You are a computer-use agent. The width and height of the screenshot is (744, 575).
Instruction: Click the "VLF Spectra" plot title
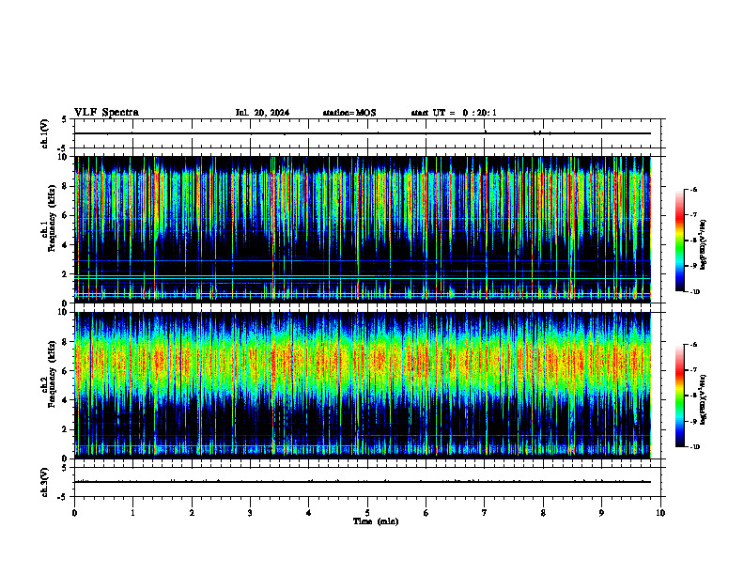[106, 112]
